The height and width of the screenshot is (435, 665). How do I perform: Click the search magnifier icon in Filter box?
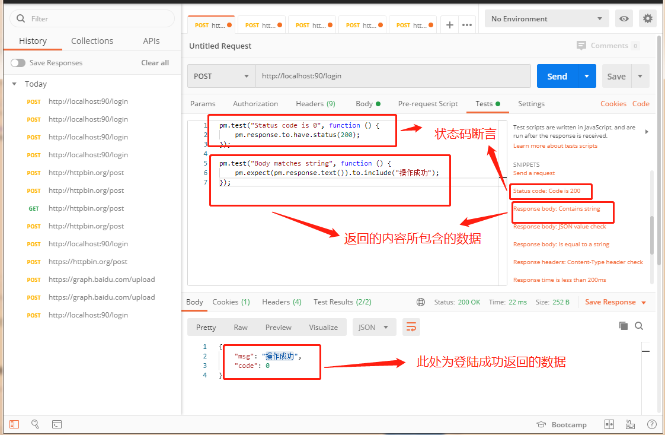pos(20,18)
